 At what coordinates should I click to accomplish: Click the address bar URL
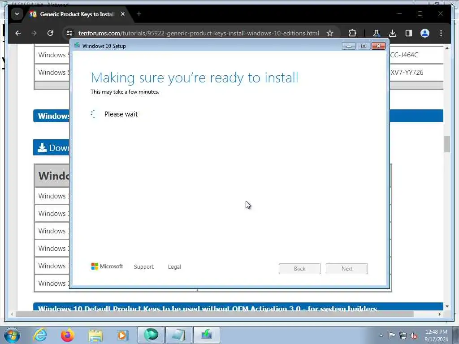coord(199,33)
